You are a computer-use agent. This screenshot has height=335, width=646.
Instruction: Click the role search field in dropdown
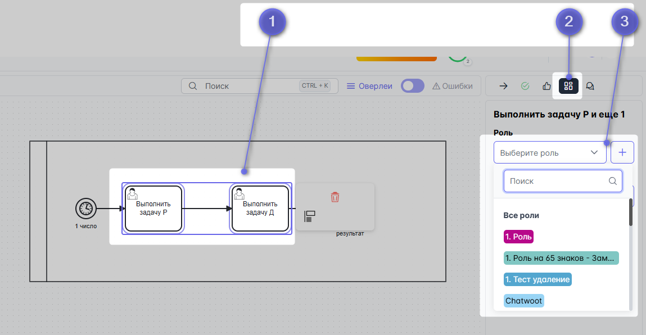(555, 181)
